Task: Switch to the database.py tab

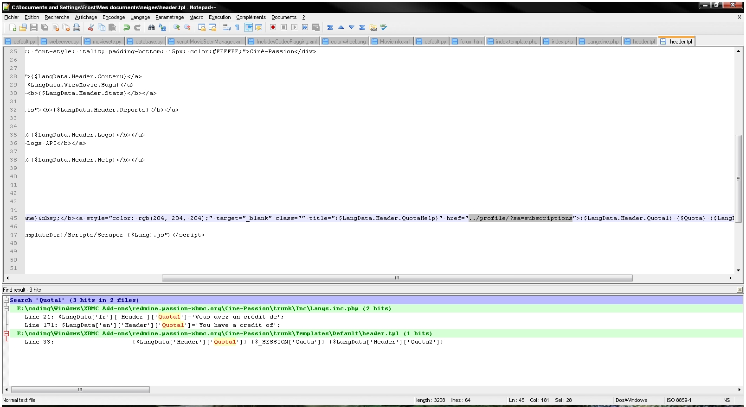Action: (146, 41)
